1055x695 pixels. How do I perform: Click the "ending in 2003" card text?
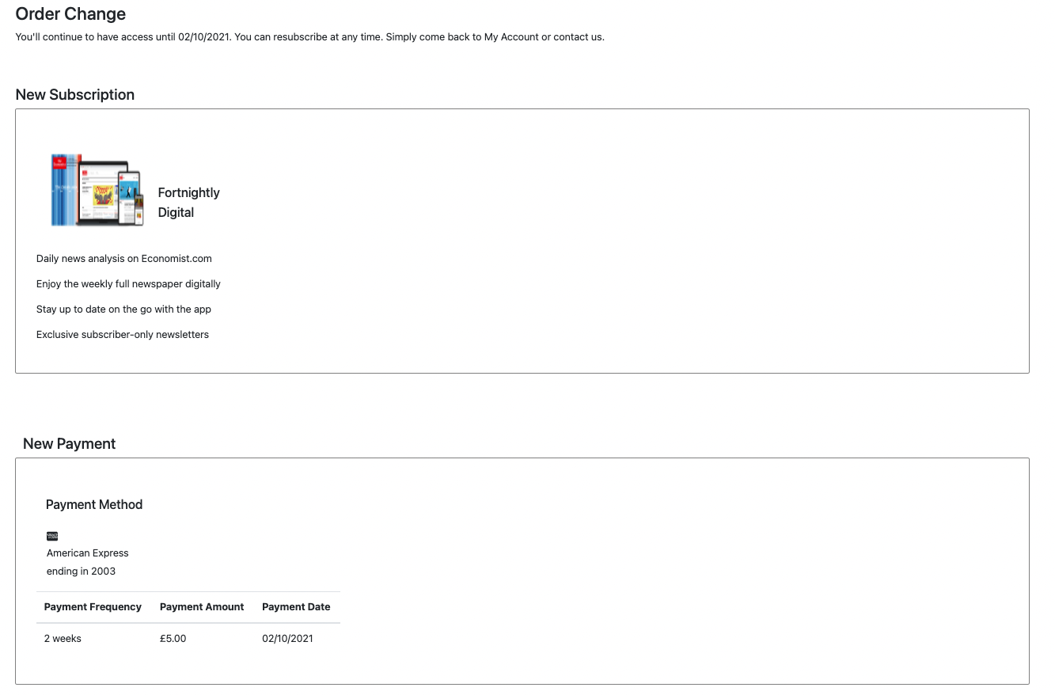[x=81, y=572]
